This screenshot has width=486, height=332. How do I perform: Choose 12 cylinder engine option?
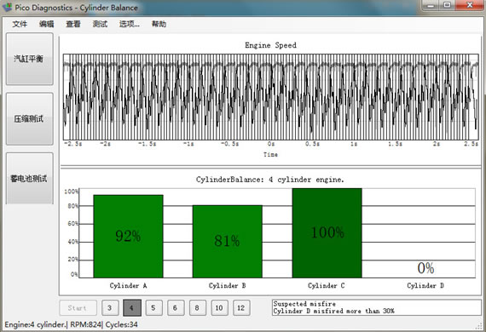point(241,308)
